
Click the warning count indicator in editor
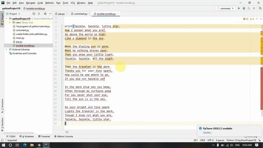coord(252,19)
